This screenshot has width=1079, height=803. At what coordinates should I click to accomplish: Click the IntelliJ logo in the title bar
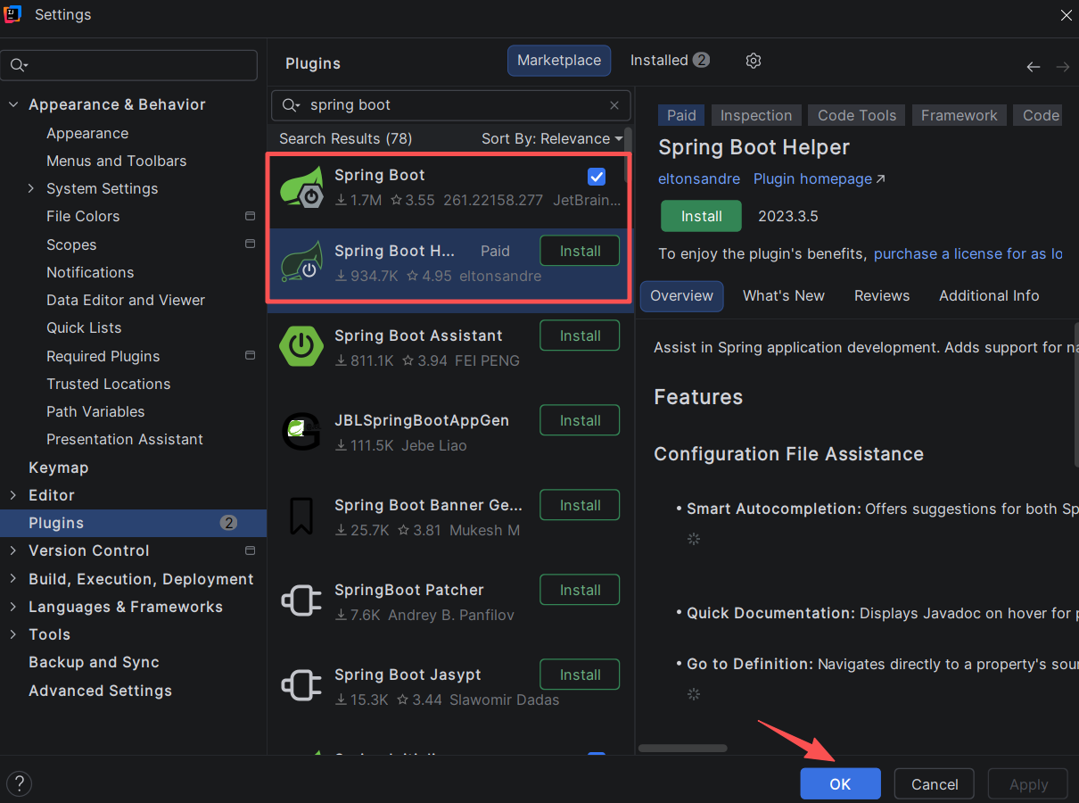(x=12, y=14)
